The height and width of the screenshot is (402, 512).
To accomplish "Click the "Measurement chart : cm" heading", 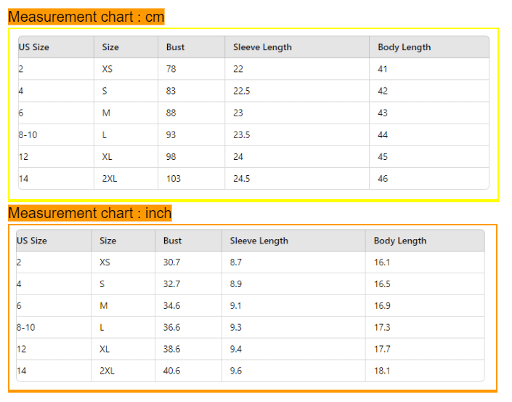I will coord(86,17).
